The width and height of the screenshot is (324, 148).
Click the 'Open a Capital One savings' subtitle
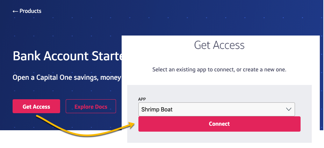(66, 77)
